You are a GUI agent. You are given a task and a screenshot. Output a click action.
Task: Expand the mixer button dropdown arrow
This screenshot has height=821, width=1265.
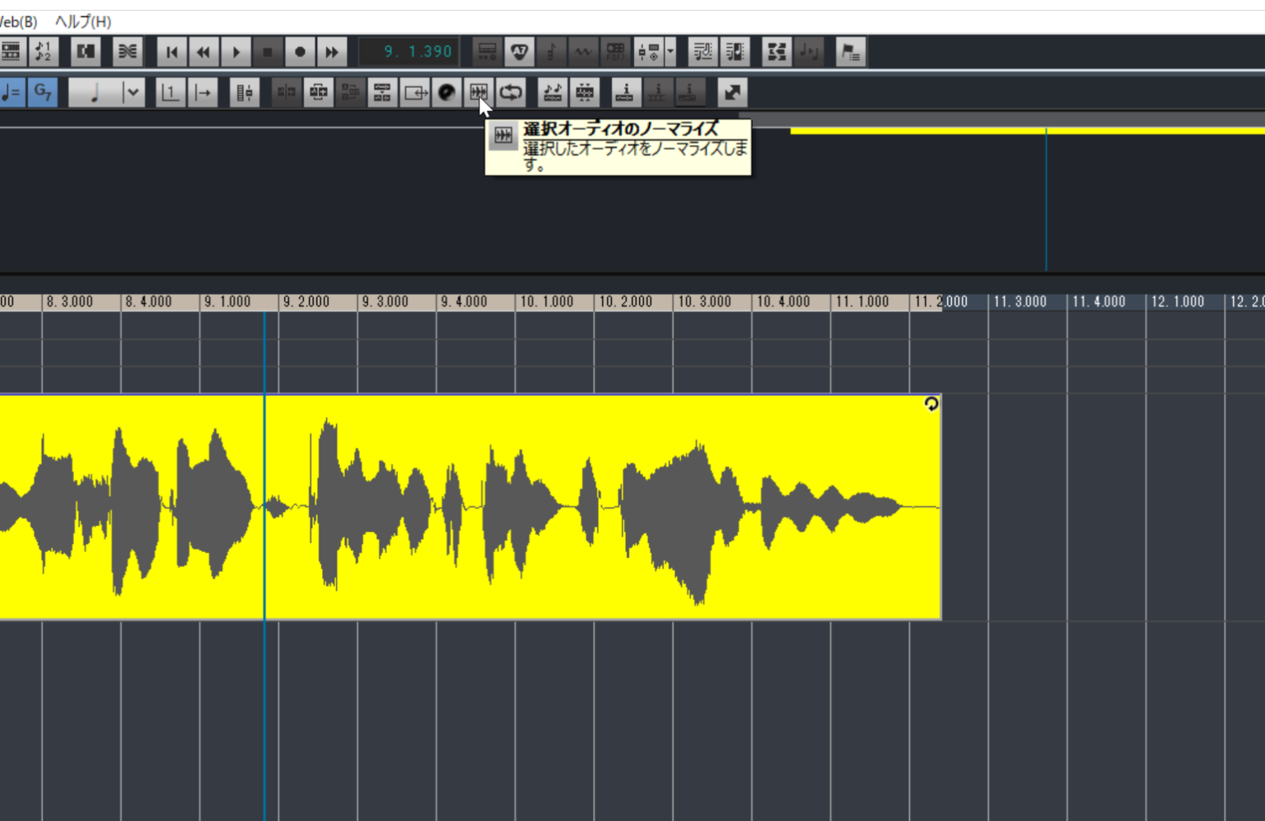tap(670, 52)
